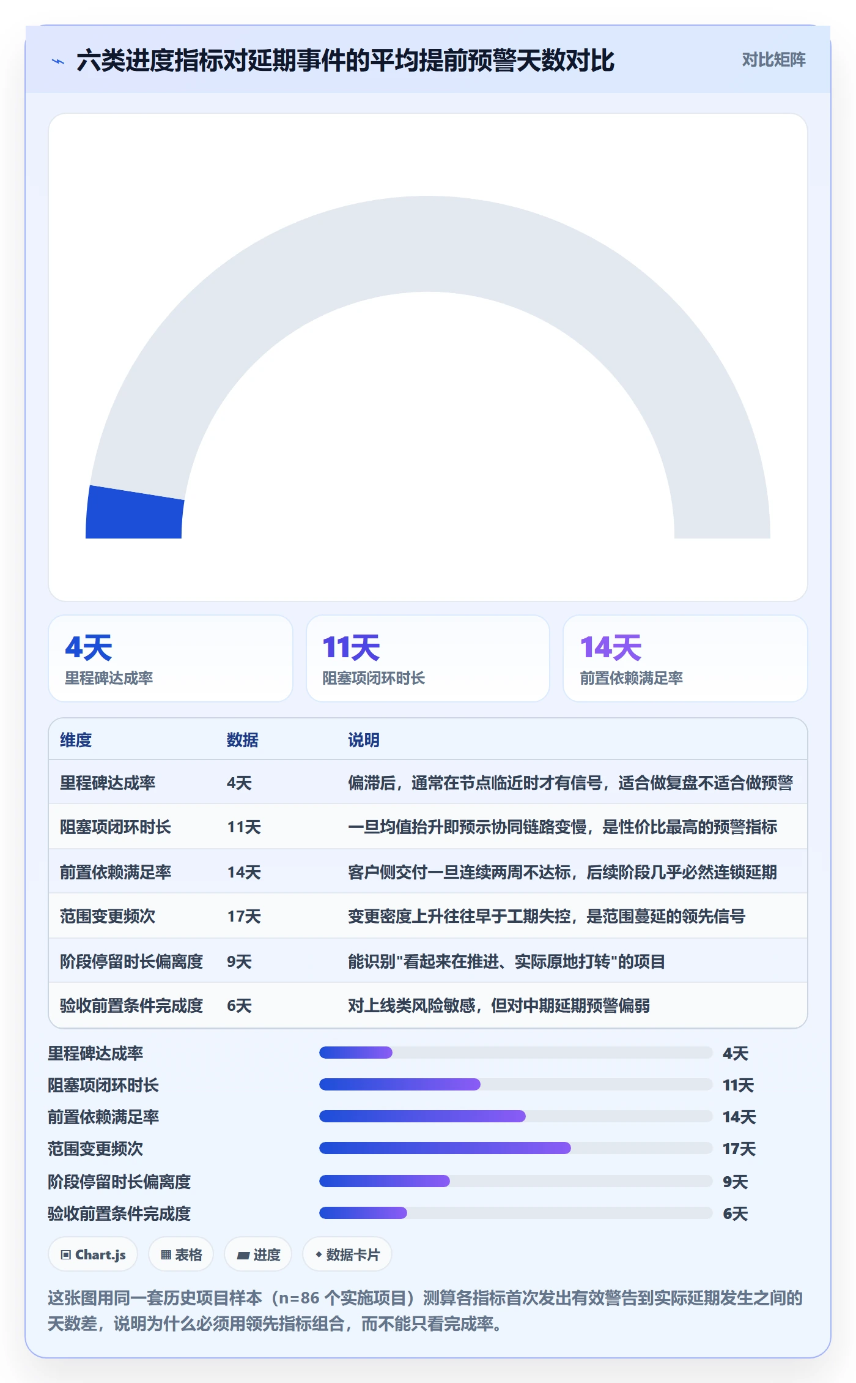Click the 范围变更频次 progress bar

coord(516,1148)
